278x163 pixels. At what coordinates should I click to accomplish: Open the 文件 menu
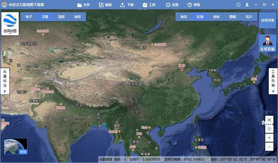84,5
